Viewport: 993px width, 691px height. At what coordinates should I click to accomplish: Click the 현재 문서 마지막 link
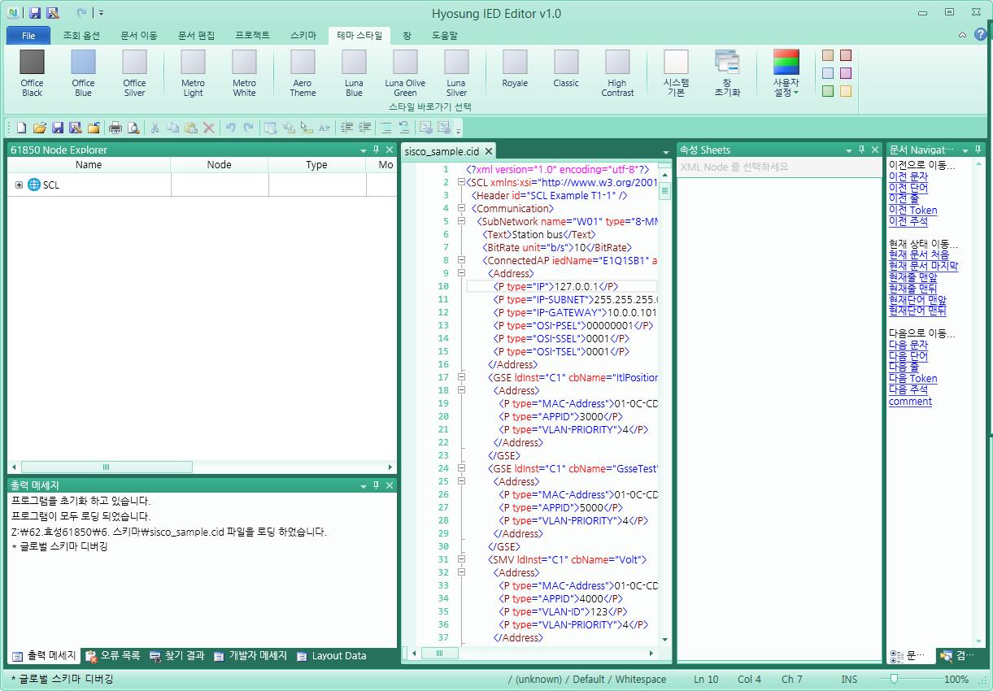[923, 266]
